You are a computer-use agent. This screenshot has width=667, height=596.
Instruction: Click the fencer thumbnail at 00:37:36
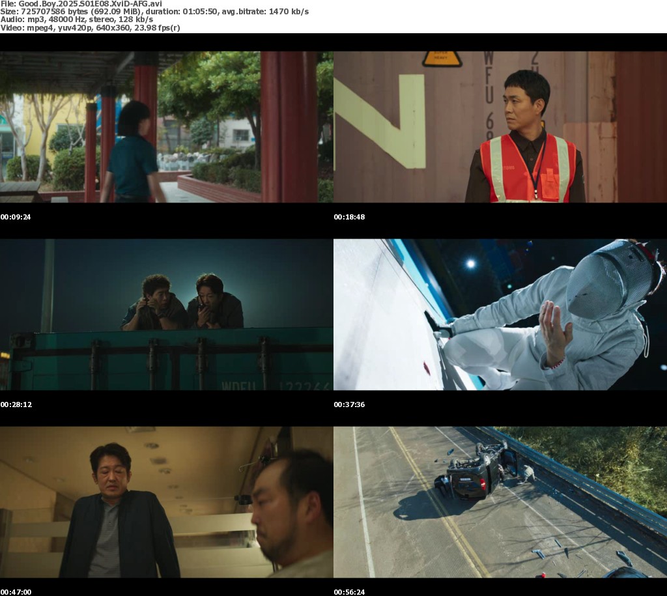[500, 315]
